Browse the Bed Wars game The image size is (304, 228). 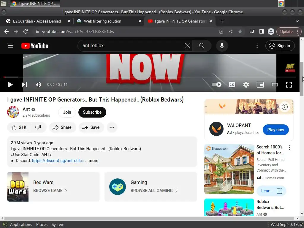pos(50,191)
